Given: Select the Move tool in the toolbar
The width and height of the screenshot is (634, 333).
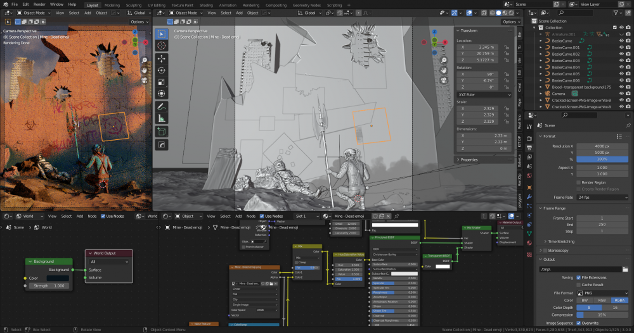Looking at the screenshot, I should point(161,58).
